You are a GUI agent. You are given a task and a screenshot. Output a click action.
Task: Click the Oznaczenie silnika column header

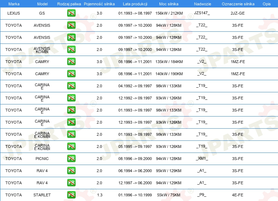point(238,4)
